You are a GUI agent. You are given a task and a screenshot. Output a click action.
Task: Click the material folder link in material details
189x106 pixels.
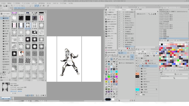(16, 91)
